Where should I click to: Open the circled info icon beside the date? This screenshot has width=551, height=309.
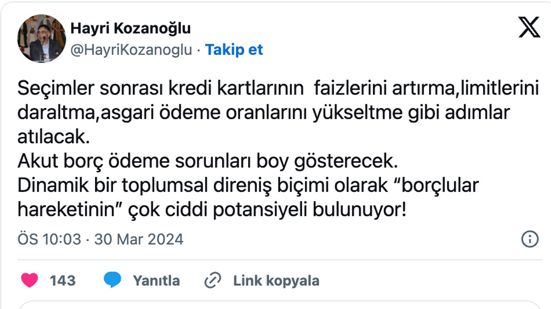[x=530, y=239]
